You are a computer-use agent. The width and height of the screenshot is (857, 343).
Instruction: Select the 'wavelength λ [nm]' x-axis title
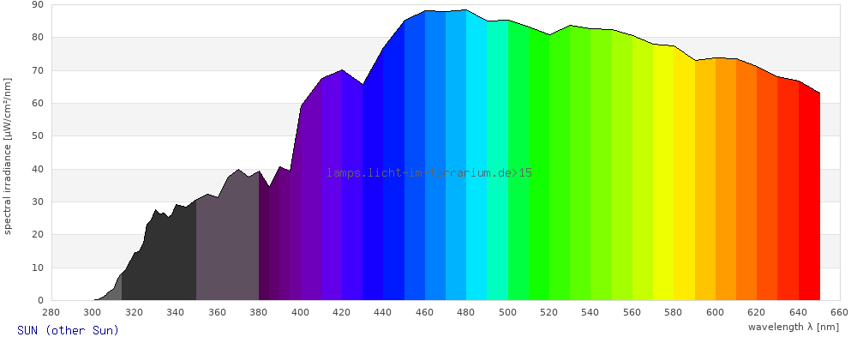(x=793, y=327)
